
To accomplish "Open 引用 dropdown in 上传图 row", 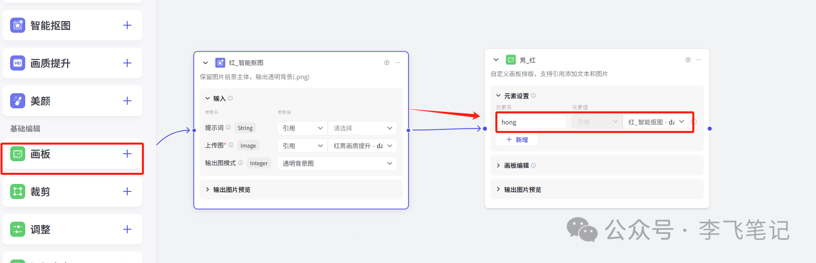I will click(x=302, y=146).
